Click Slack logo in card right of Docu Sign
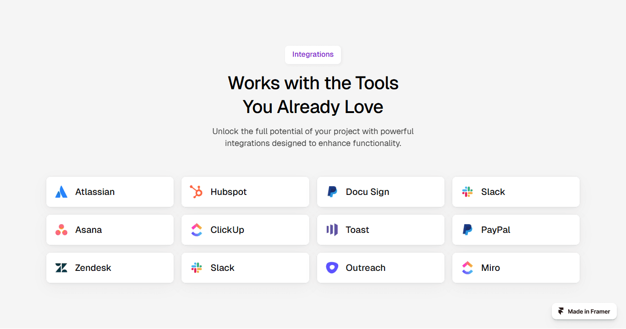This screenshot has width=626, height=329. click(x=467, y=192)
